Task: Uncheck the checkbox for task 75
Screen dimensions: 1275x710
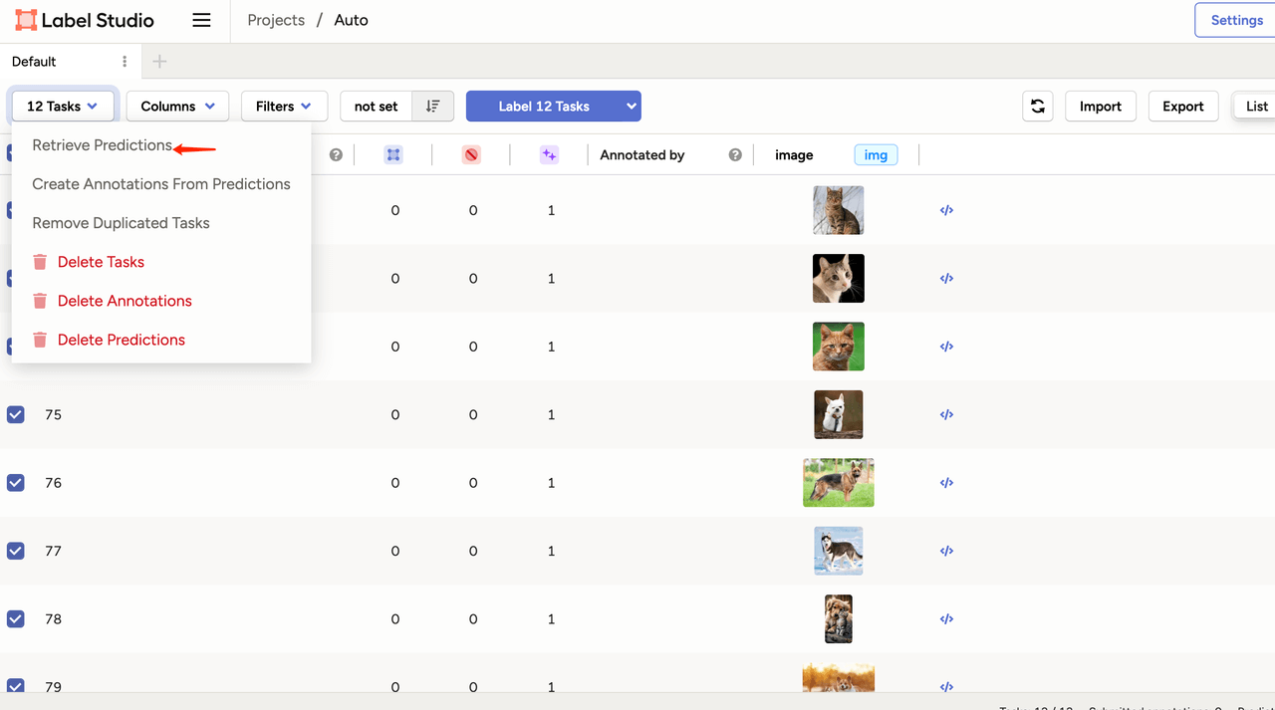Action: 16,414
